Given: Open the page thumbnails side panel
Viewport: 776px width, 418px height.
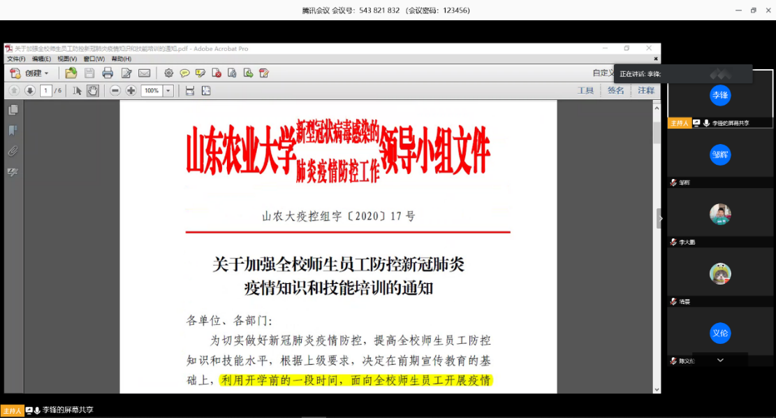Looking at the screenshot, I should click(13, 110).
